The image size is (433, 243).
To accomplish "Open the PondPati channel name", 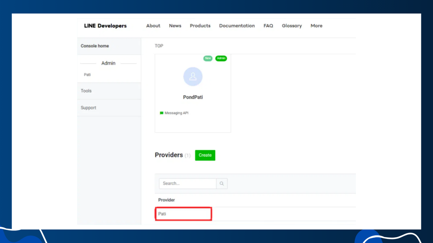I will point(193,97).
